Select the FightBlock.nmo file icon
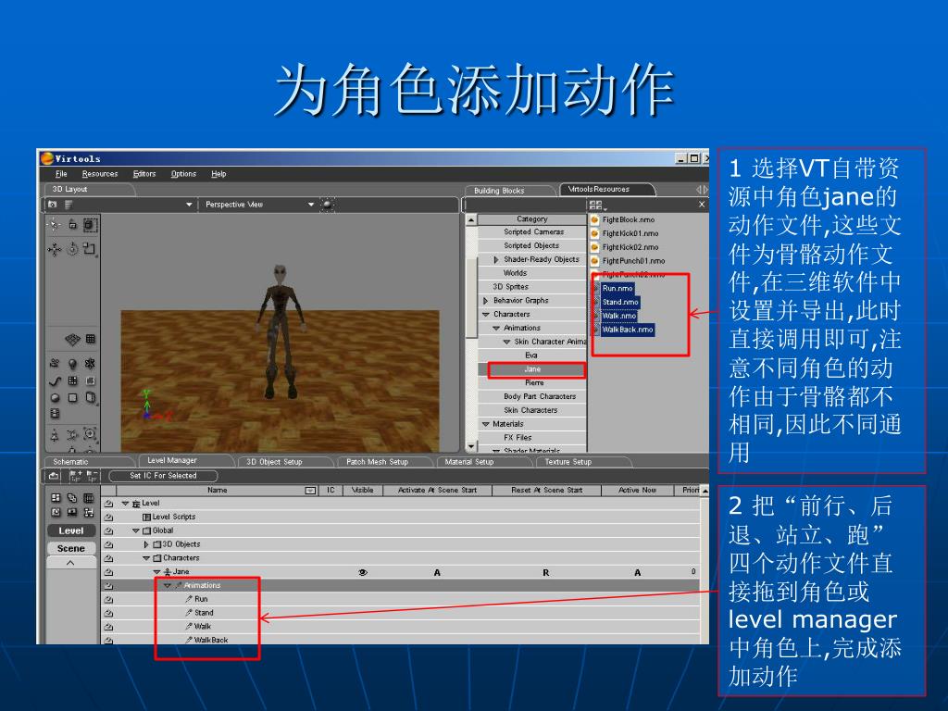Image resolution: width=948 pixels, height=711 pixels. [595, 219]
